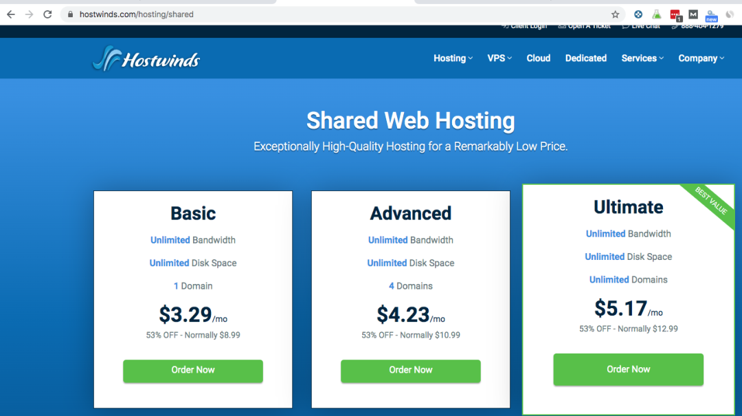The image size is (742, 416).
Task: Order the Advanced plan
Action: 411,371
